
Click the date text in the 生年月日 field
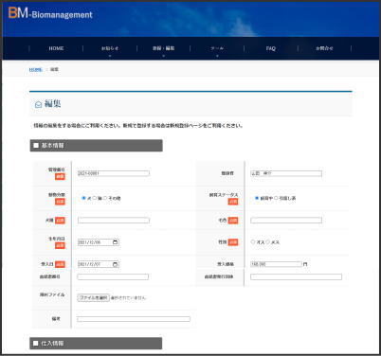point(89,242)
